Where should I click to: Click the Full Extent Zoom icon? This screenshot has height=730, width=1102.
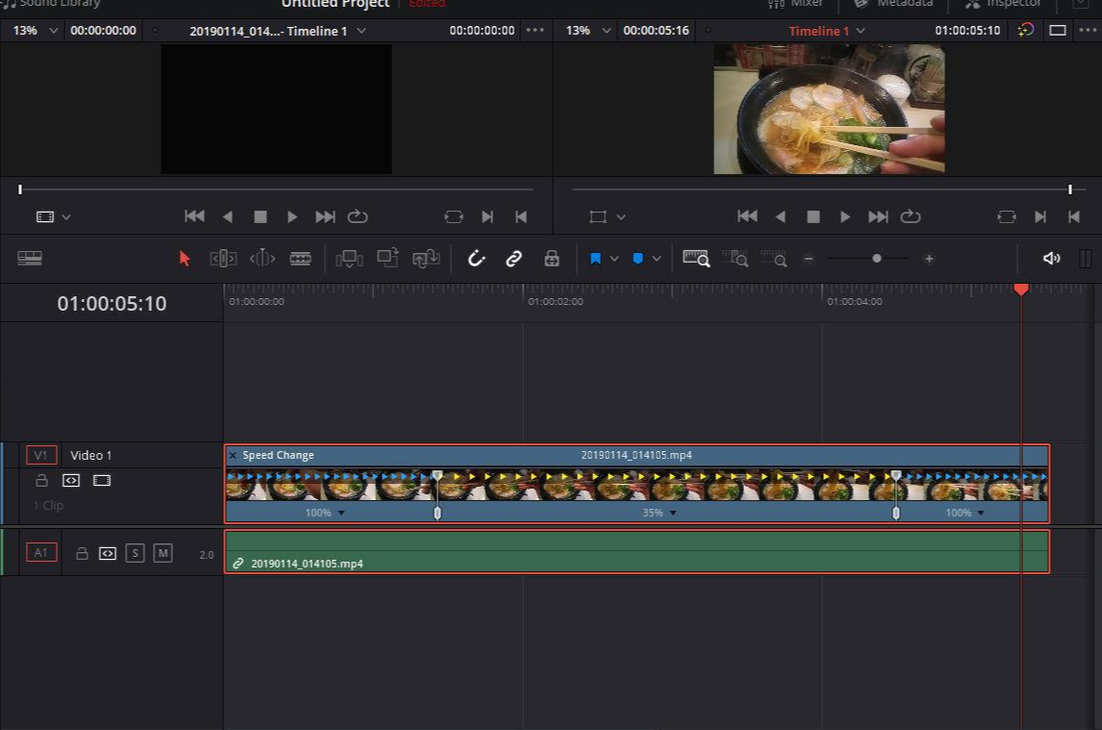point(696,259)
